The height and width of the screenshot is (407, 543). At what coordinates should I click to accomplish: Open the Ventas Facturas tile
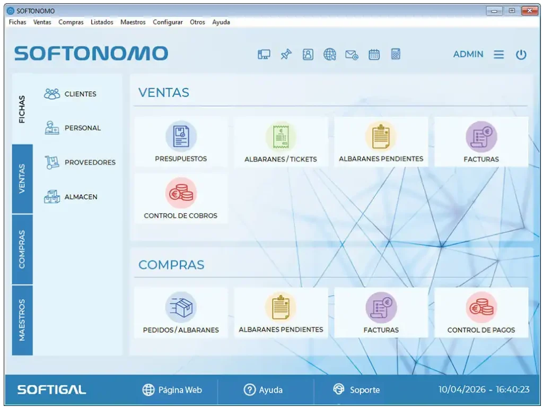[x=481, y=142]
